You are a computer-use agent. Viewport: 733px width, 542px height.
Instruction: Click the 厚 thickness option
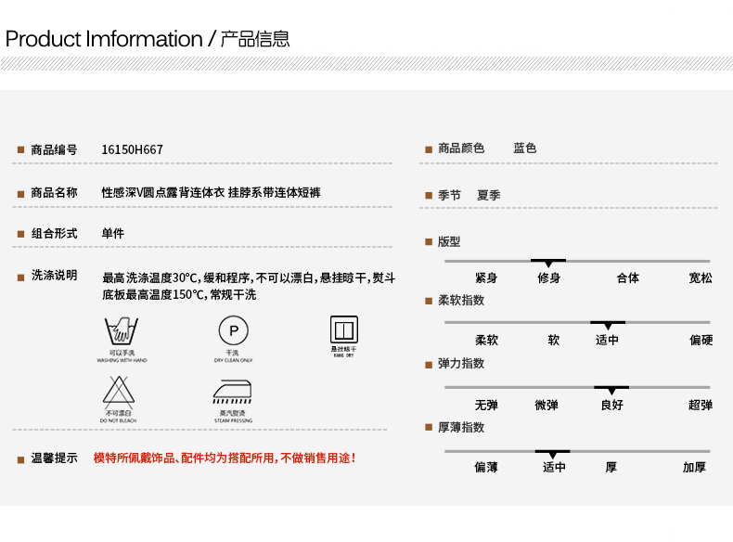tap(611, 467)
